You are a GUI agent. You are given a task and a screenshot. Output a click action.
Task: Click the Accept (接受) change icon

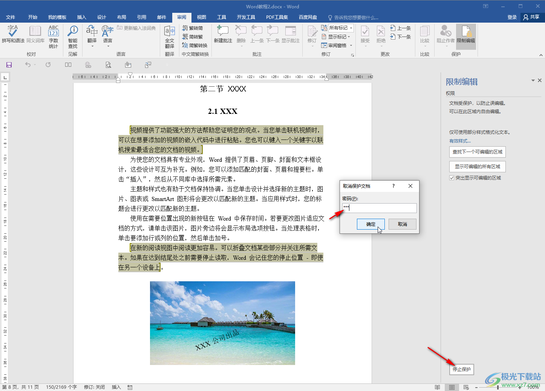click(365, 32)
